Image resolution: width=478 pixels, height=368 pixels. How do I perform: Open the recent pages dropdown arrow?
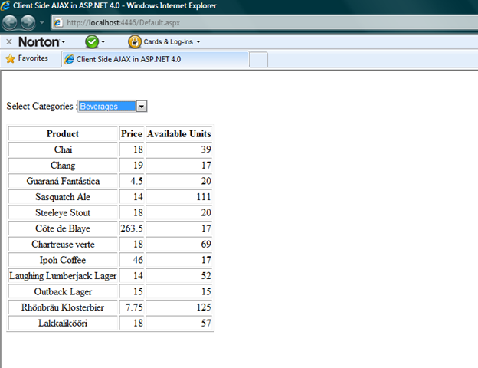[x=42, y=22]
